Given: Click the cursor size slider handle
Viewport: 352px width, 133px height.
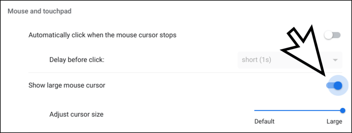Looking at the screenshot, I should coord(343,111).
